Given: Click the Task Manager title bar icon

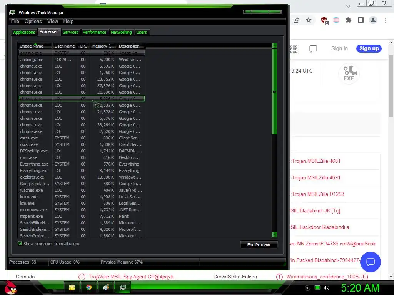Looking at the screenshot, I should [x=12, y=13].
